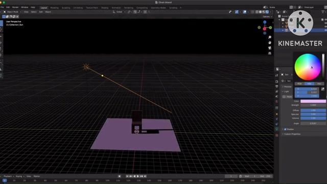Image resolution: width=327 pixels, height=184 pixels.
Task: Click the timeline End frame field
Action: (x=266, y=176)
